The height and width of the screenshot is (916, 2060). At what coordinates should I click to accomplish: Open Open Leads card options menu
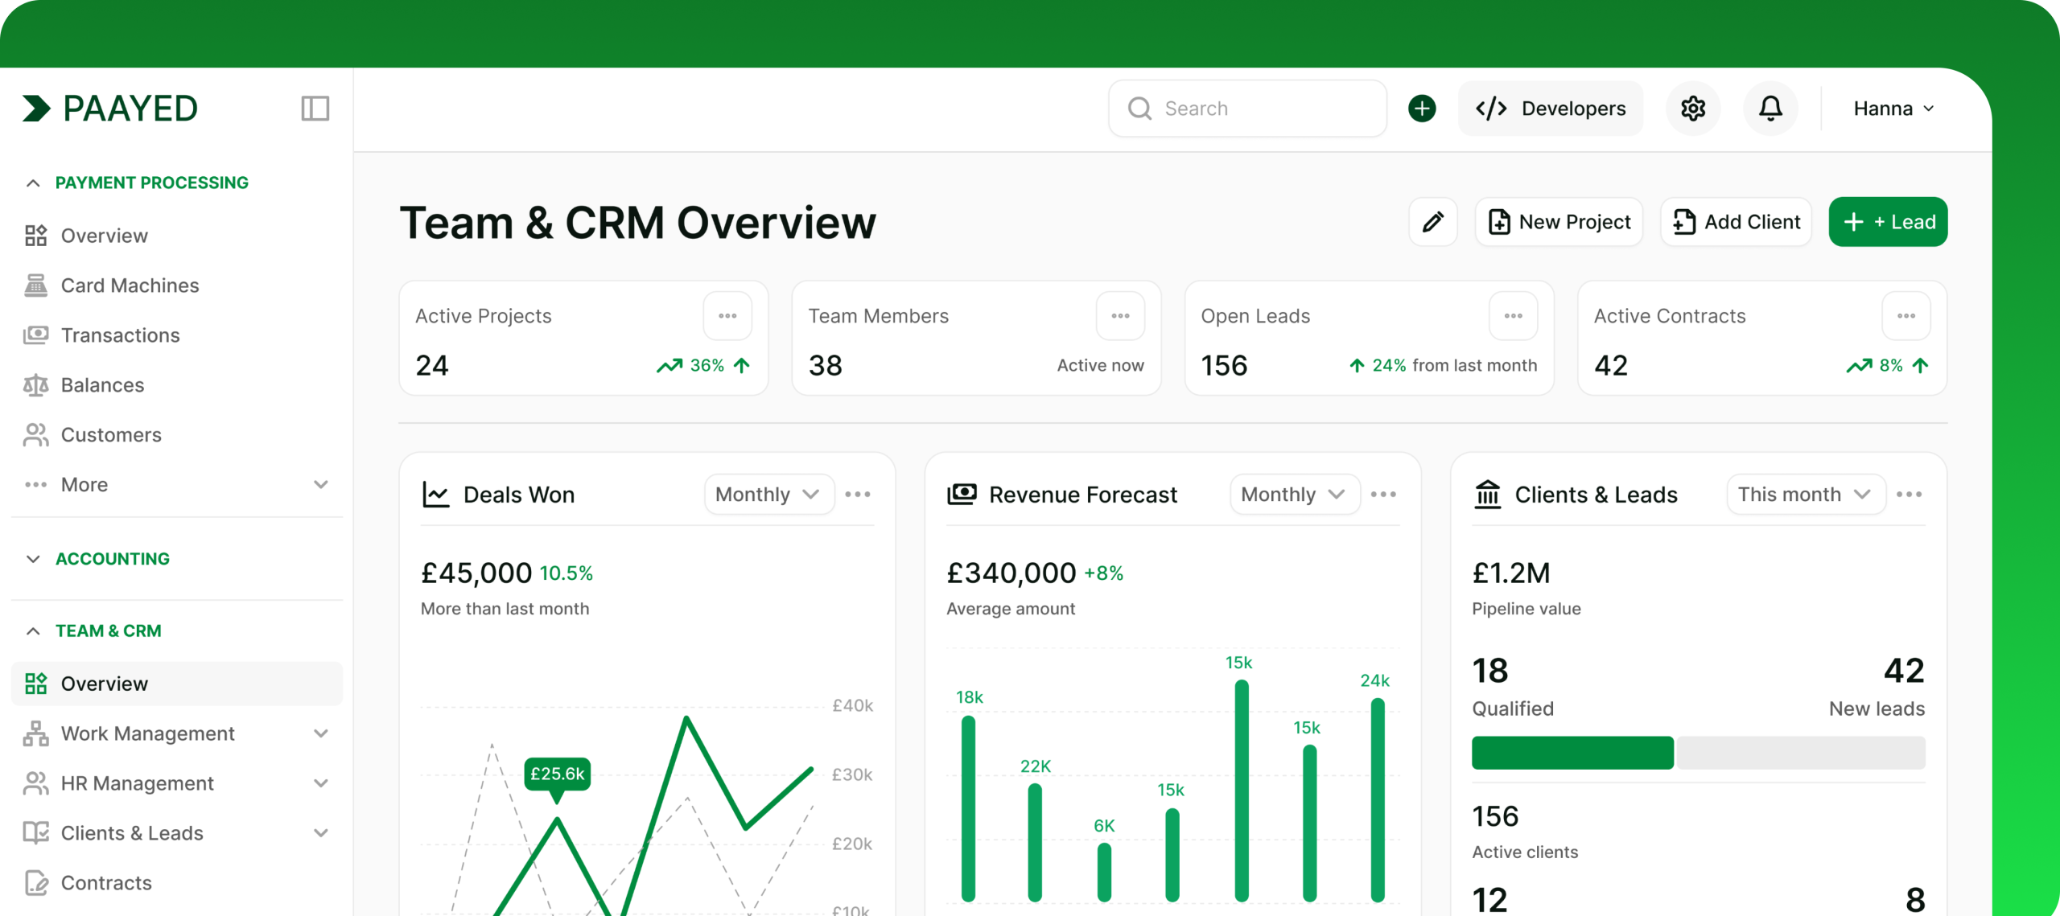point(1513,316)
